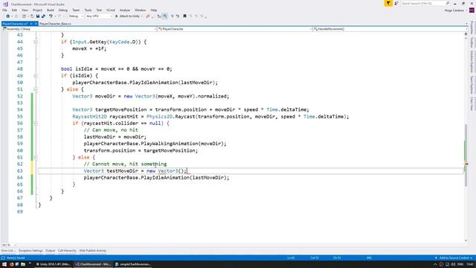
Task: Open the Help menu
Action: point(154,10)
